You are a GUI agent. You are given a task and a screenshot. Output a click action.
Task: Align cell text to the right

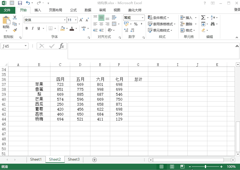tap(107, 24)
